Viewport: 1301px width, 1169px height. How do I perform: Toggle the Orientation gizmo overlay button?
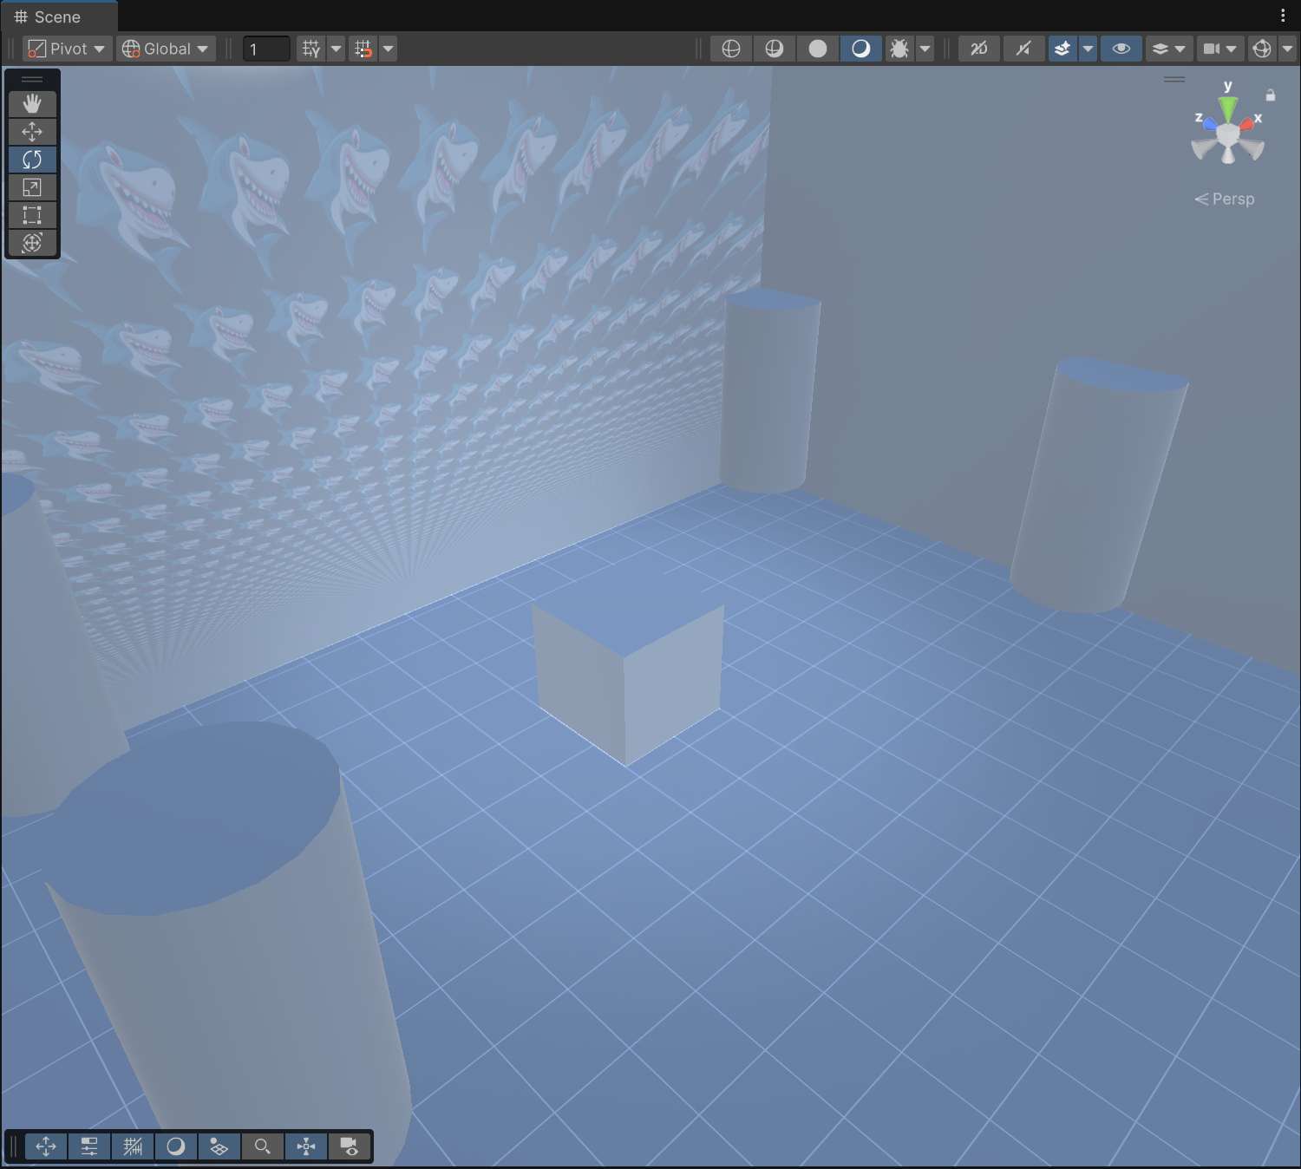coord(306,1146)
